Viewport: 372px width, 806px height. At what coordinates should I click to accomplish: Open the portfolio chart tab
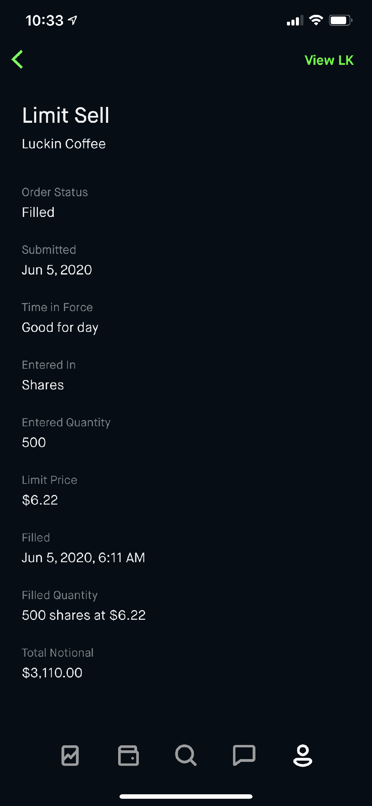70,755
